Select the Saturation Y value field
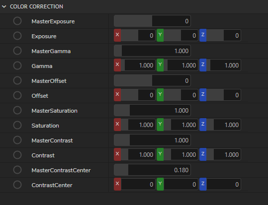Viewport: 268px width, 205px height. coord(181,125)
